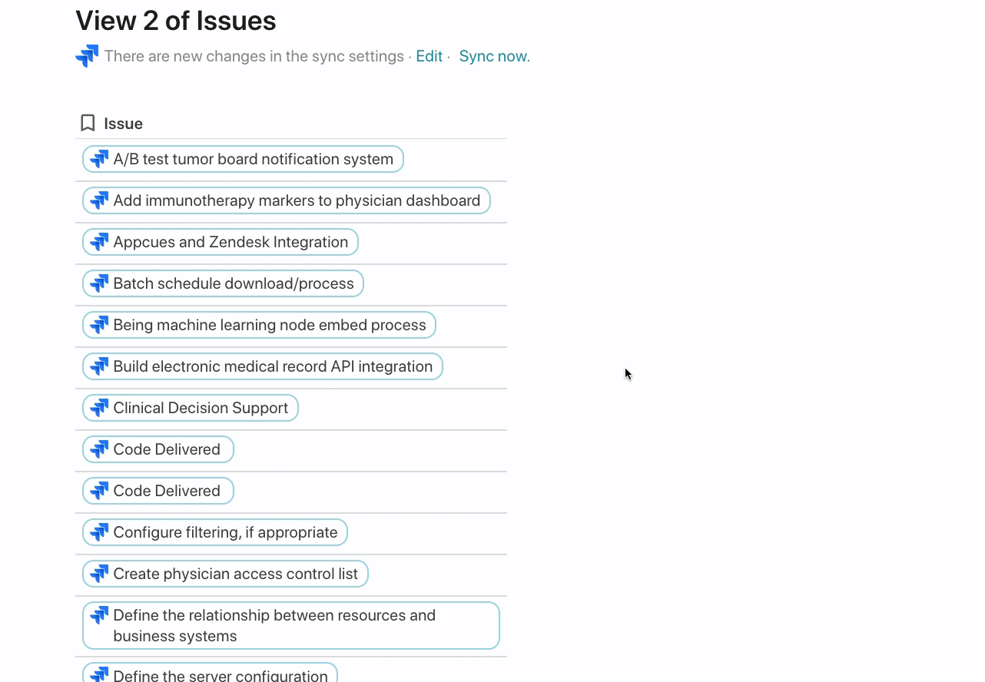Click Jira icon on Batch schedule download/process
This screenshot has height=682, width=985.
(99, 283)
